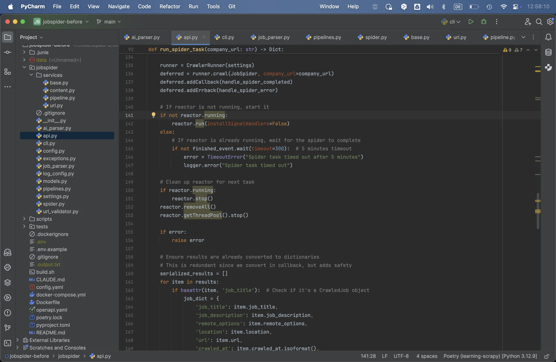Open Code With Me icon

click(528, 22)
